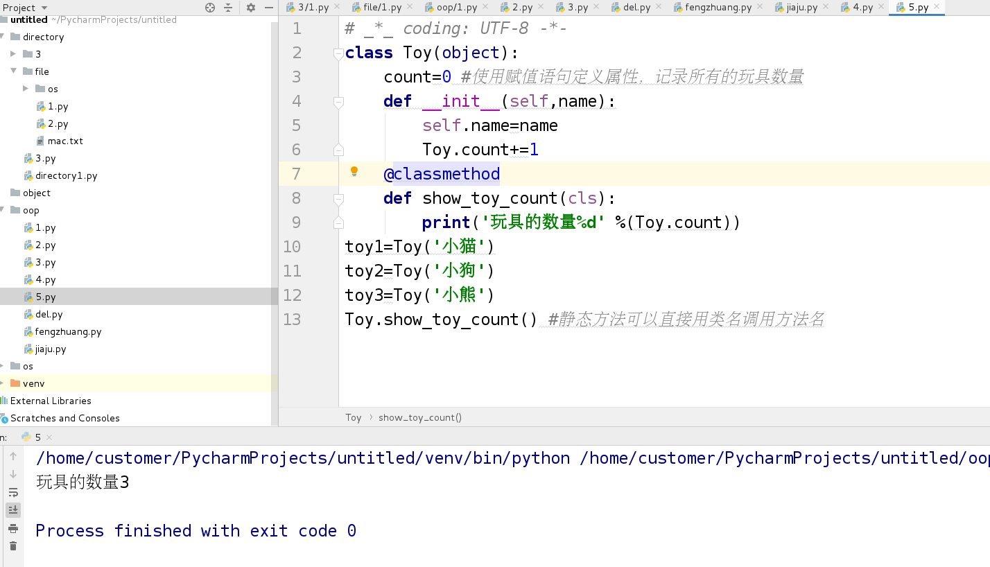
Task: Close the jiaju.py editor tab
Action: (x=825, y=7)
